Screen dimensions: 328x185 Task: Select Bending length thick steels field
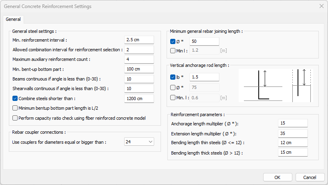coord(292,153)
